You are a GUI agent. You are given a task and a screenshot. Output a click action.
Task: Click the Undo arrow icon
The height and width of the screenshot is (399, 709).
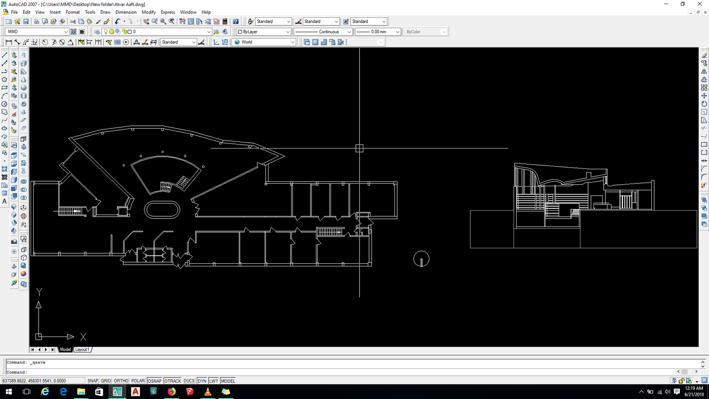(117, 21)
